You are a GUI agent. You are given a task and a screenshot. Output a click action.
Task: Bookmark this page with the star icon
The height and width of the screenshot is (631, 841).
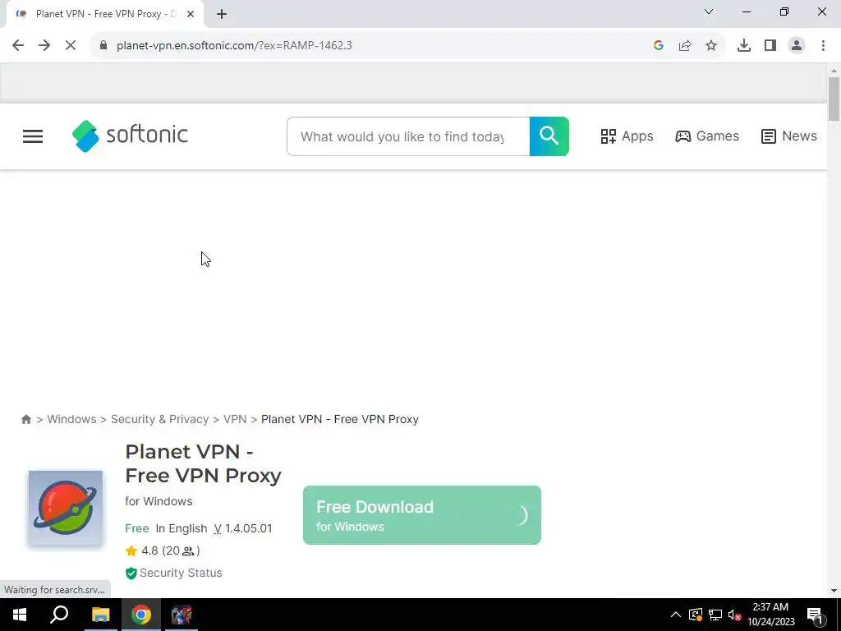coord(711,46)
